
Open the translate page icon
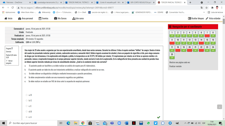tap(202, 8)
